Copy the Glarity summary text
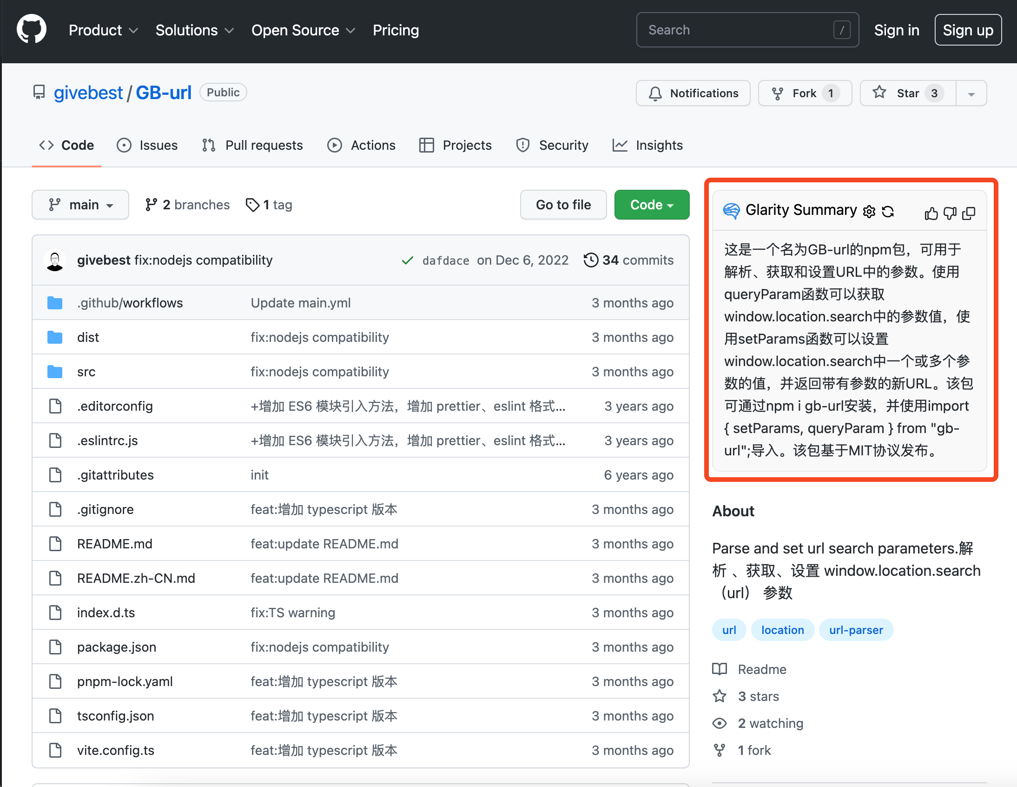The image size is (1017, 787). (x=969, y=214)
